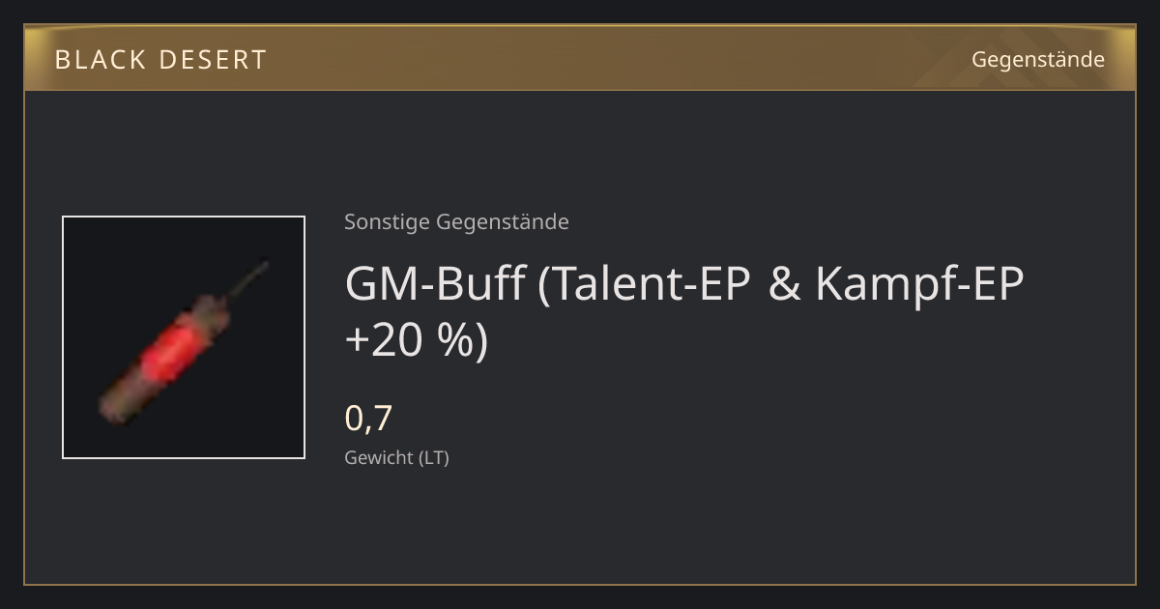Click the +20 % text line
The image size is (1160, 609).
(417, 340)
